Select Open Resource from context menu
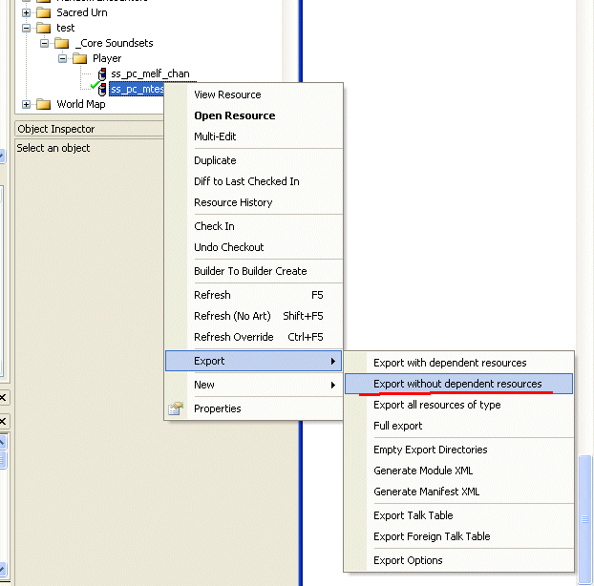This screenshot has width=594, height=586. point(234,115)
